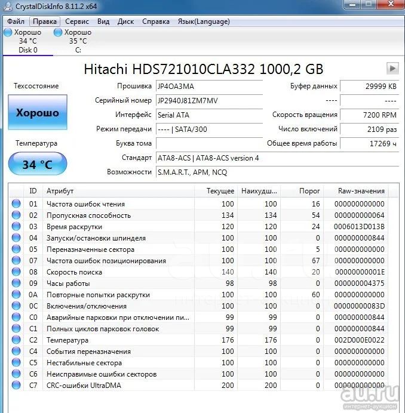This screenshot has height=413, width=405.
Task: Open the Справка menu
Action: click(x=156, y=21)
